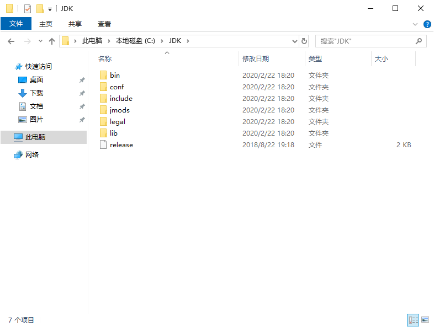The height and width of the screenshot is (327, 434).
Task: Click the Properties quick access icon in title bar
Action: click(28, 9)
